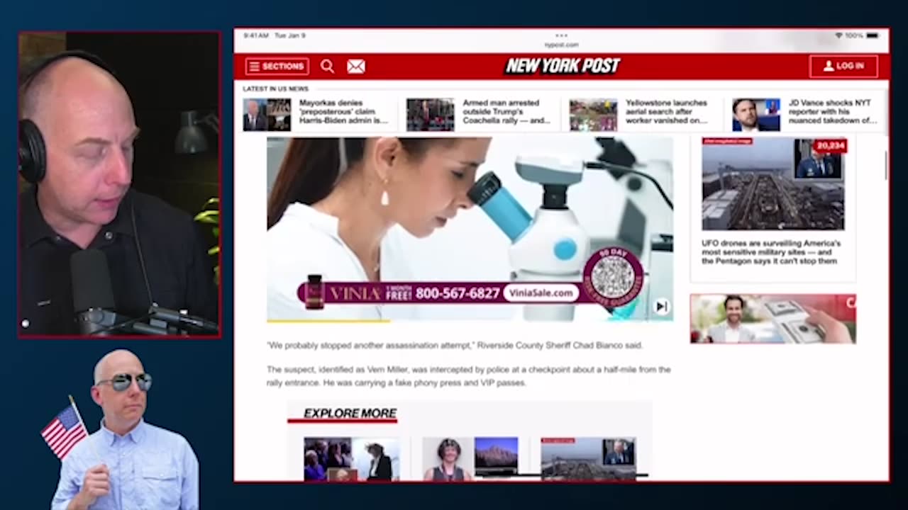The width and height of the screenshot is (908, 510).
Task: Open first Explore More thumbnail with crowd
Action: tap(352, 459)
